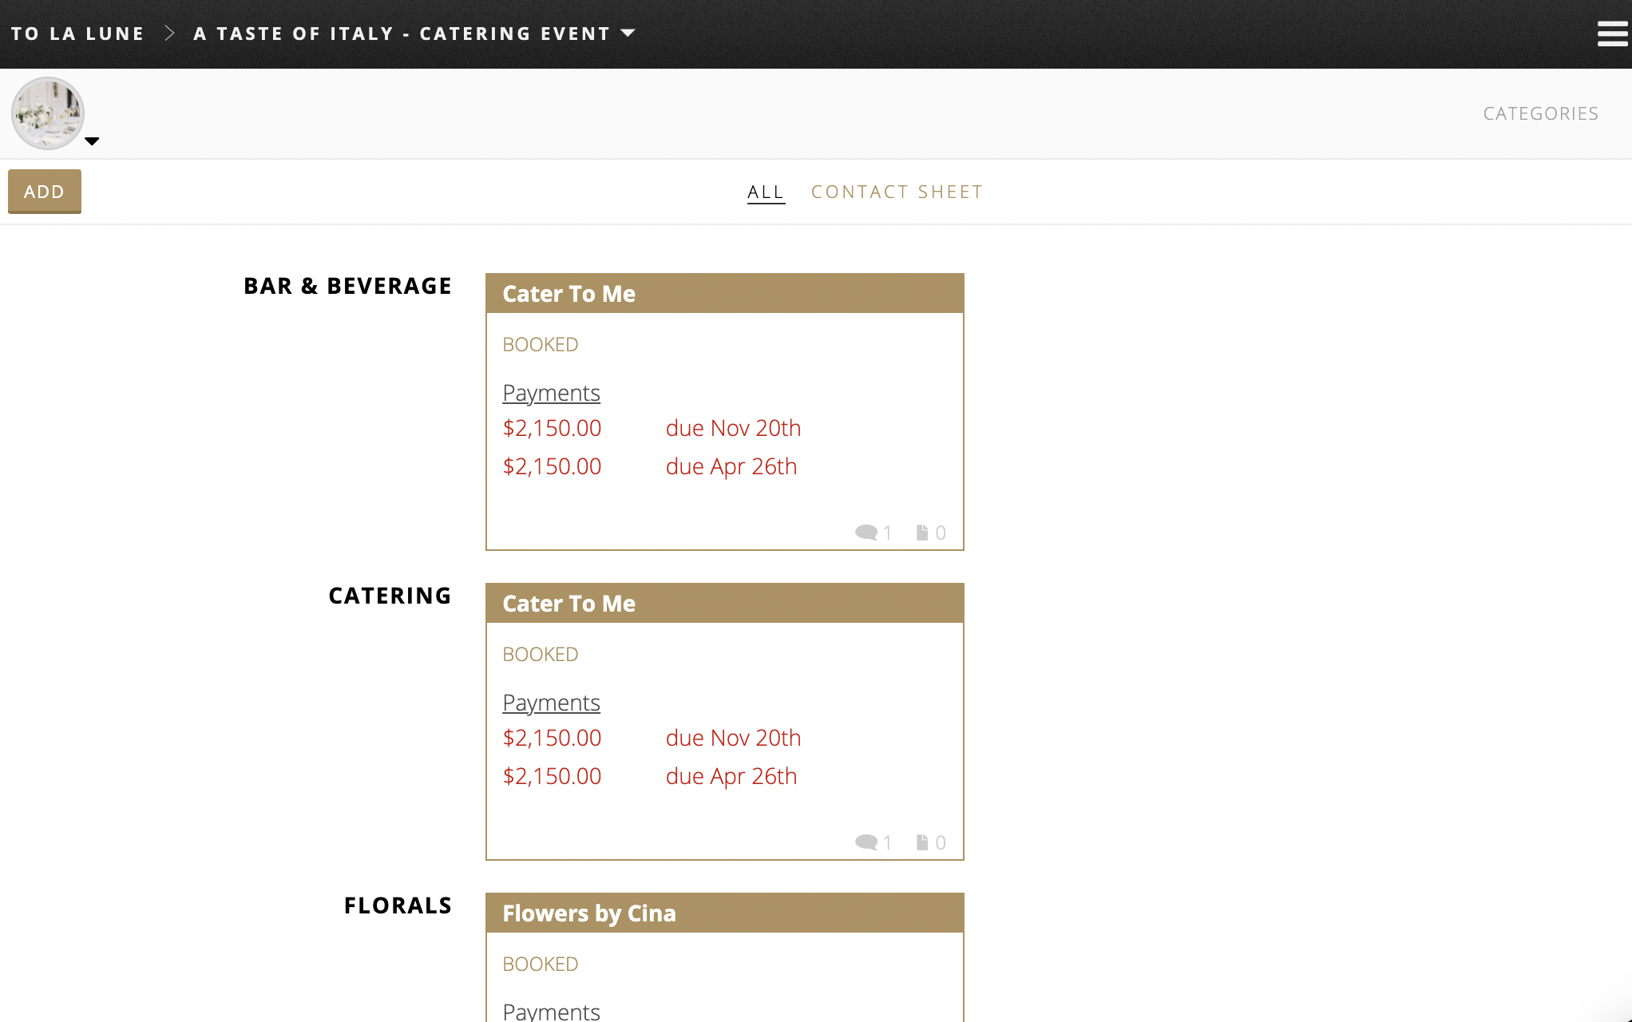Click the profile avatar photo

[47, 113]
